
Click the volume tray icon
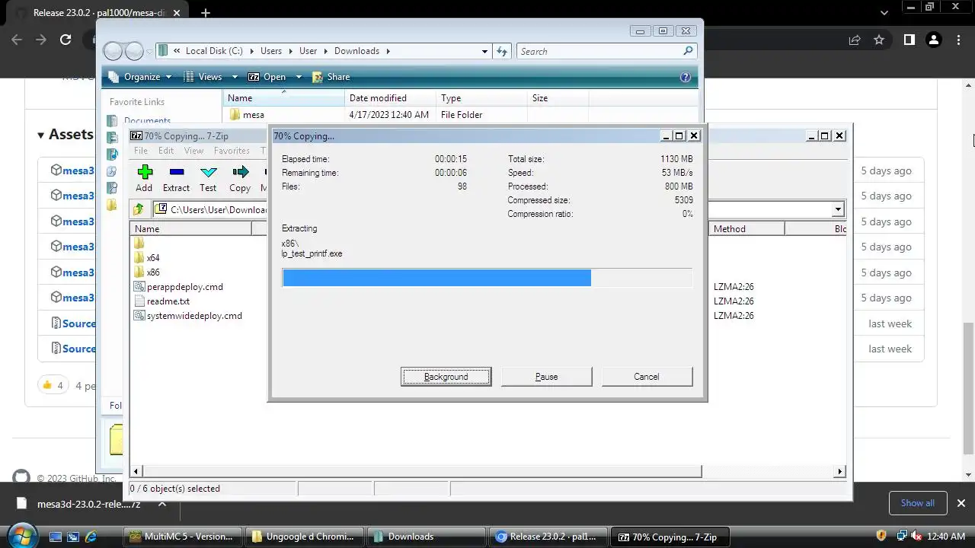[x=917, y=537]
